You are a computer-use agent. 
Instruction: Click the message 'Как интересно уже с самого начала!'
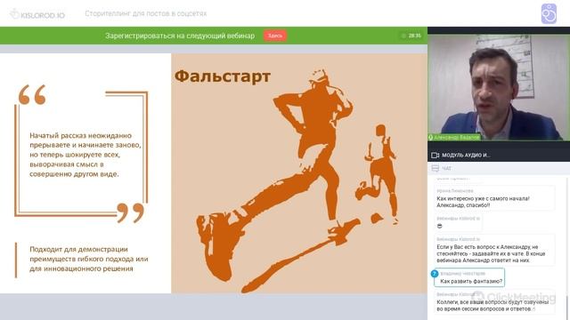point(495,198)
